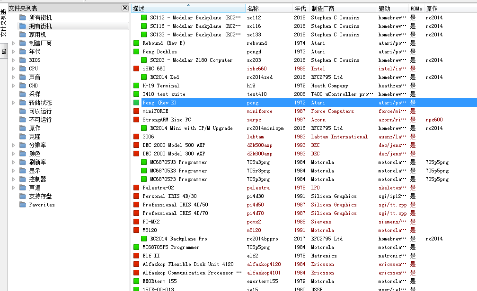This screenshot has height=291, width=477.
Task: Click the folder icon beside 采样
Action: [x=23, y=94]
